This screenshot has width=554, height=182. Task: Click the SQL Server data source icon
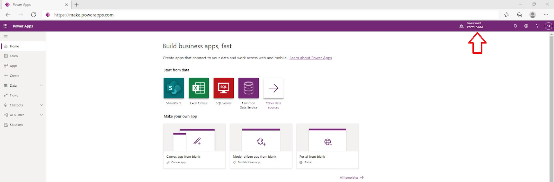pos(224,88)
